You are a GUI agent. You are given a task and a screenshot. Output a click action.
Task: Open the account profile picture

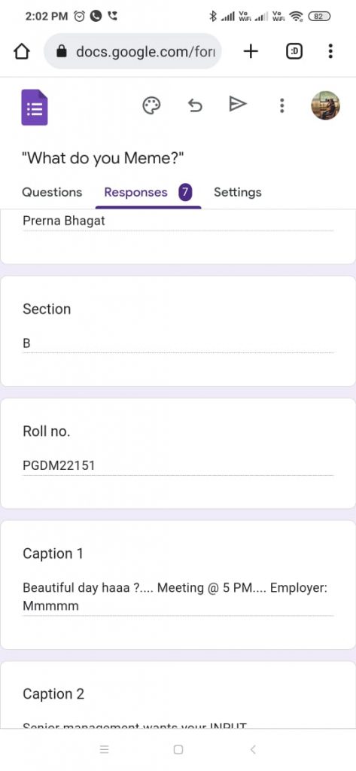click(x=325, y=105)
